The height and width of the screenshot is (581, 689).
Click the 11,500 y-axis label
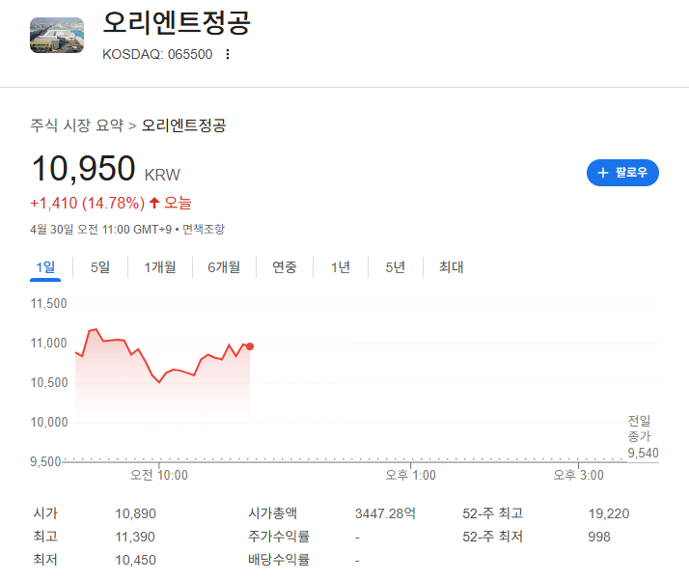[48, 304]
